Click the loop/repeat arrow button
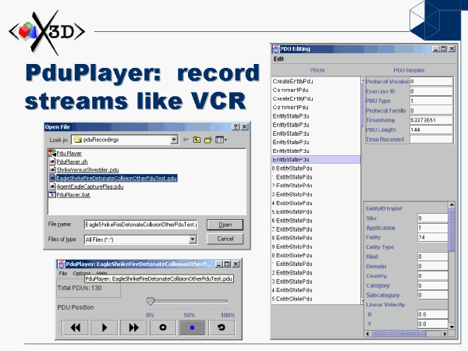This screenshot has width=468, height=351. (222, 328)
